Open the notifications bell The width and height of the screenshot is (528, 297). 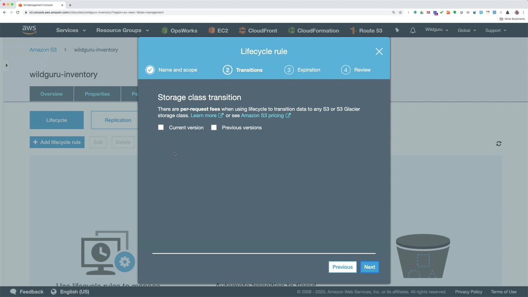[412, 31]
